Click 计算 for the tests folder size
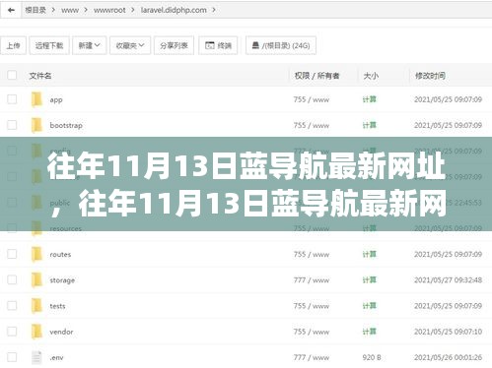The width and height of the screenshot is (492, 368). pyautogui.click(x=370, y=306)
